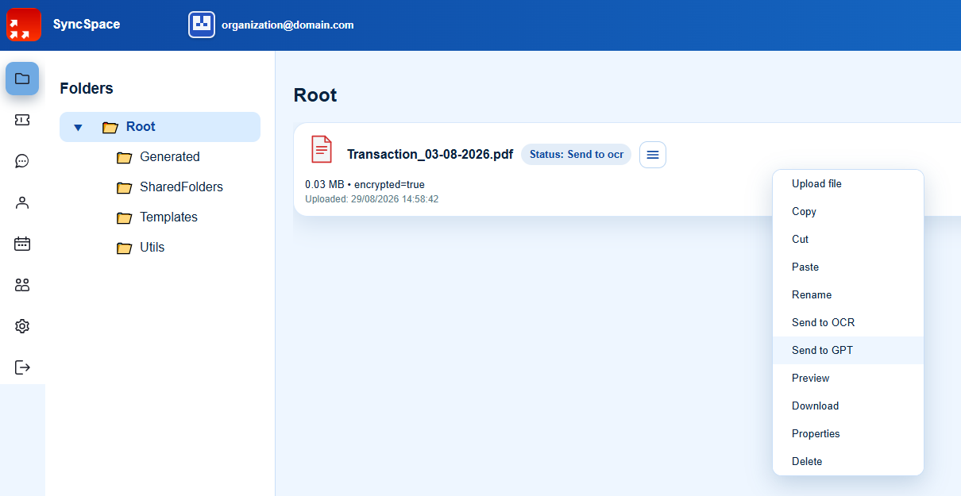Open the SharedFolders folder label

click(x=181, y=187)
